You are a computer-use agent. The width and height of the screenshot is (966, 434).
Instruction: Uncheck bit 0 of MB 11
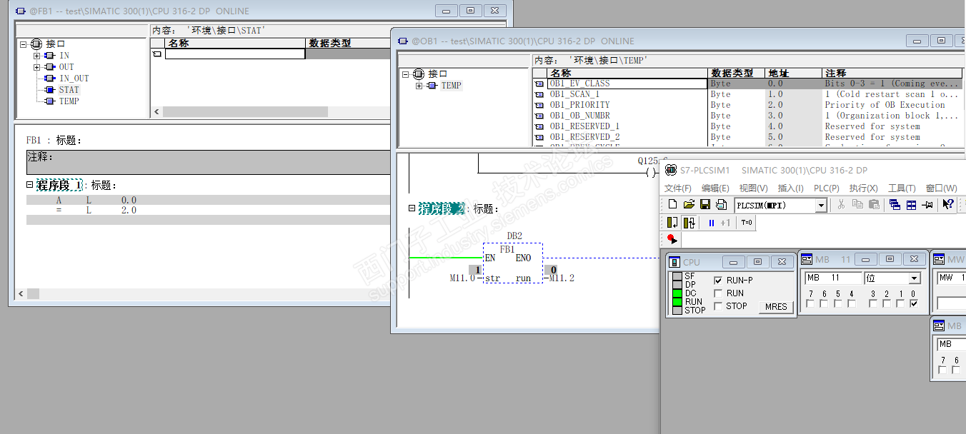point(914,304)
